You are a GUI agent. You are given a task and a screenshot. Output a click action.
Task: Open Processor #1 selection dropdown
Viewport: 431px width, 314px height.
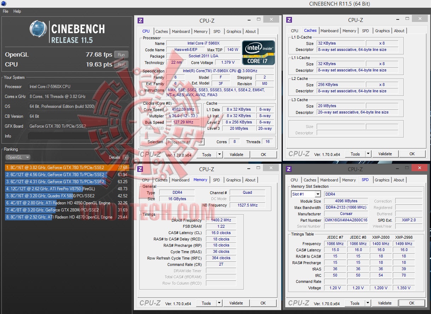pos(185,142)
